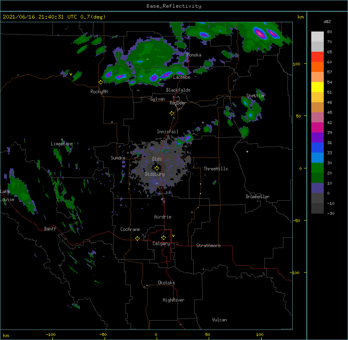Click the 50 tick on the horizontal km axis
The width and height of the screenshot is (348, 340).
208,334
